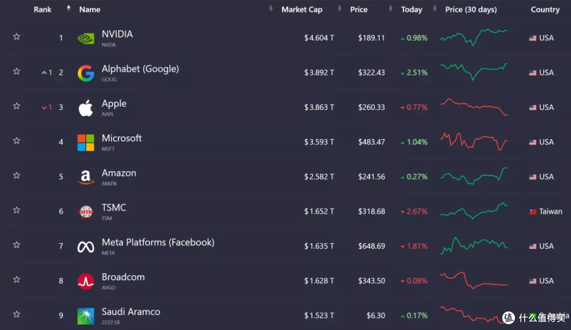Toggle favorite star for Saudi Aramco
571x330 pixels.
pos(16,314)
